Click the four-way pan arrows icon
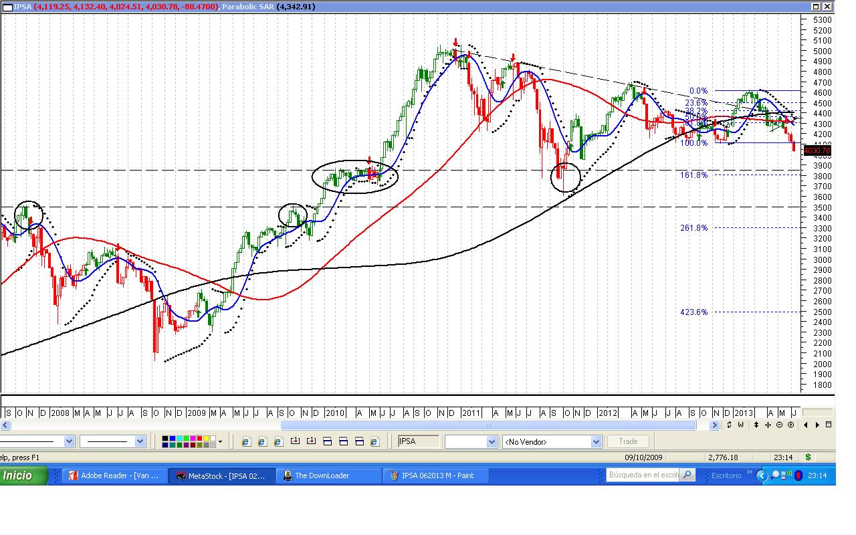The height and width of the screenshot is (535, 856). (768, 425)
